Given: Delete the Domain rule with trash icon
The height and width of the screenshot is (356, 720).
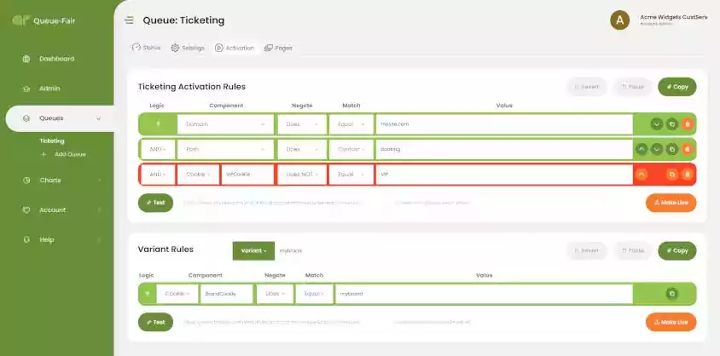Looking at the screenshot, I should tap(687, 124).
